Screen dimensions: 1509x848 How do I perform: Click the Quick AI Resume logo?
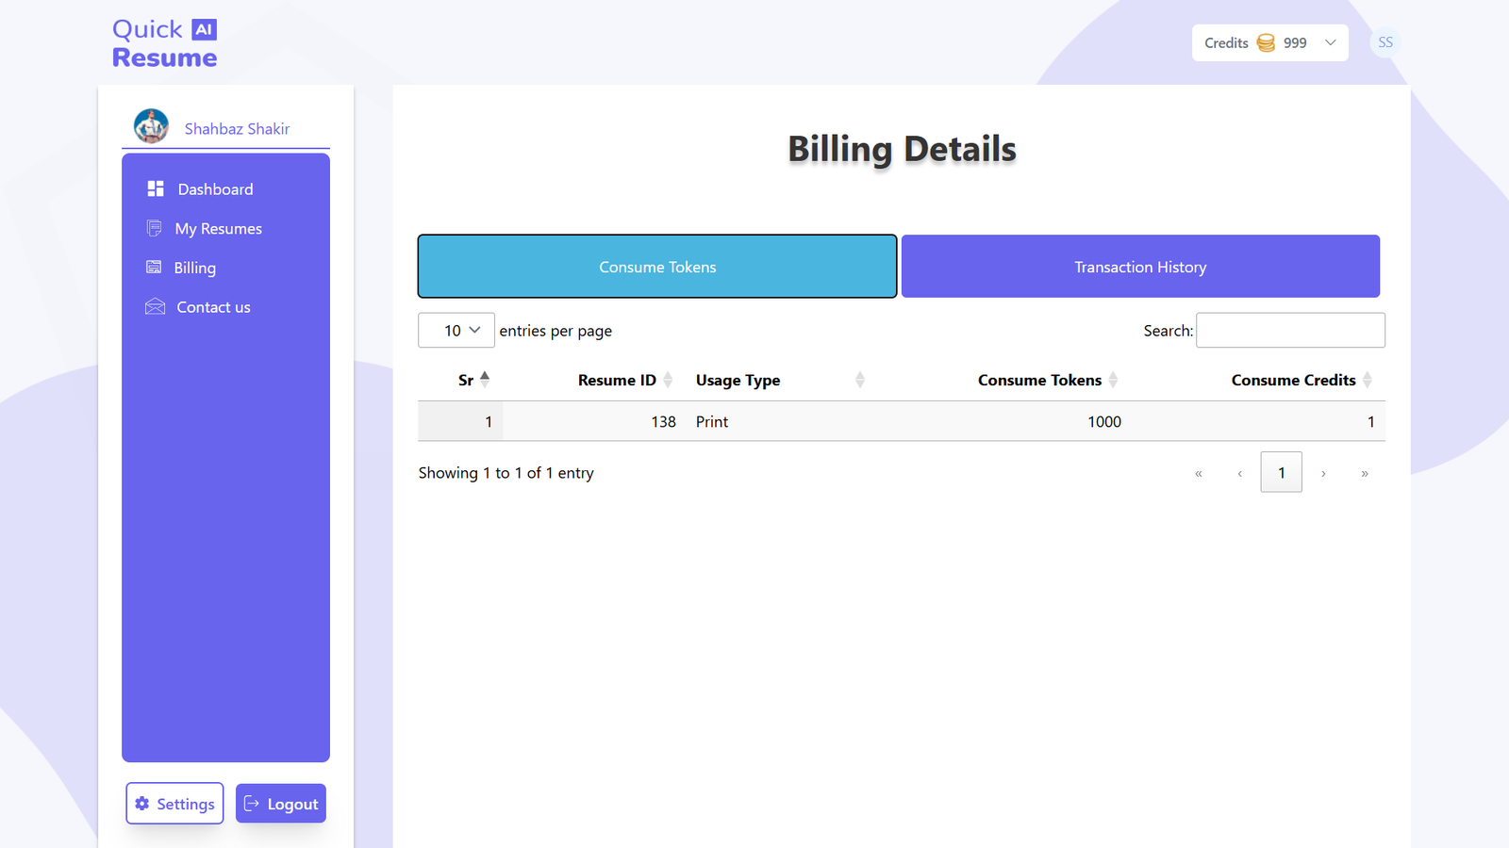pyautogui.click(x=165, y=43)
